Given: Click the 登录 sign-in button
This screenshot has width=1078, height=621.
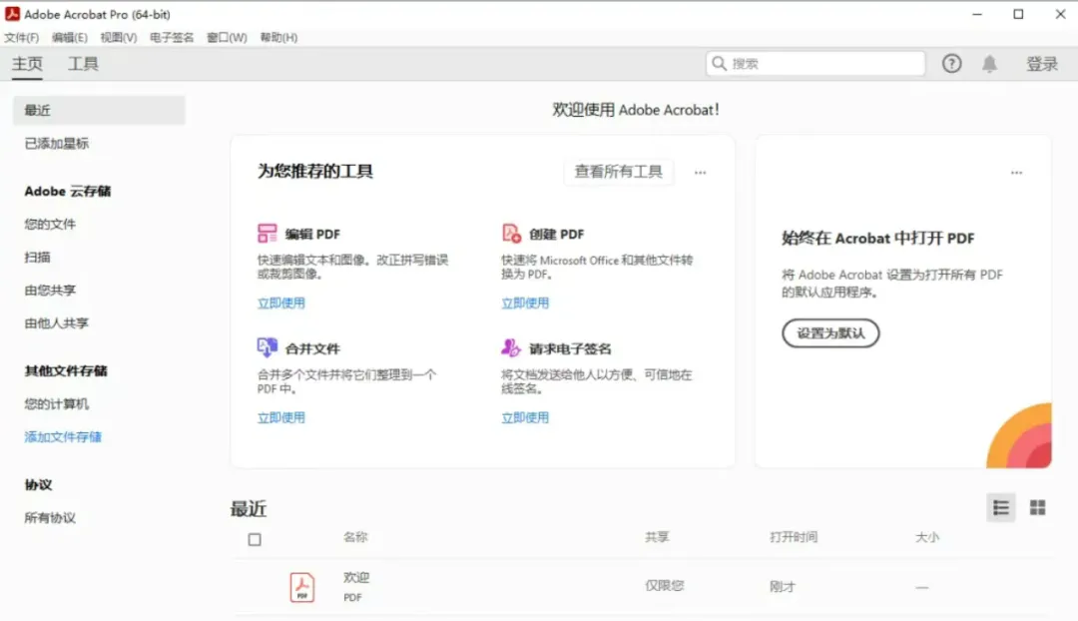Looking at the screenshot, I should (x=1041, y=64).
